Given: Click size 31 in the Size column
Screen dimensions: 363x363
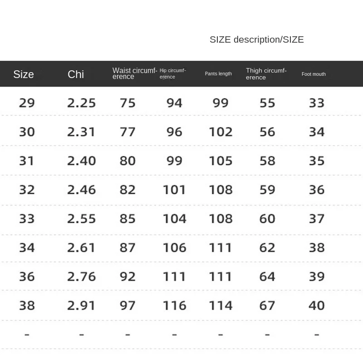Looking at the screenshot, I should pos(27,161).
